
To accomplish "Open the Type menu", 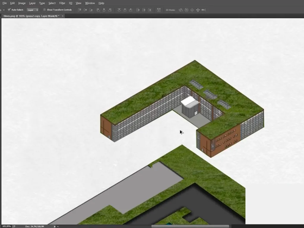I will pos(42,3).
